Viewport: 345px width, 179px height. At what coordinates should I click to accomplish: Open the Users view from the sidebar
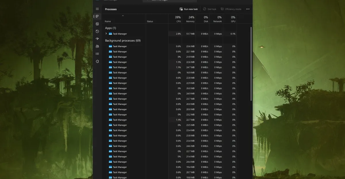[97, 46]
